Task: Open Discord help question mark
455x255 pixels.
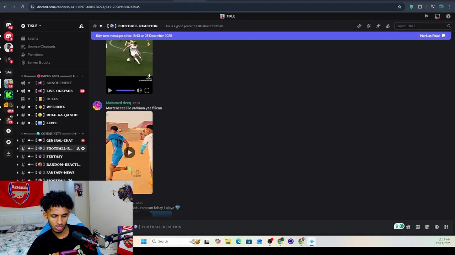Action: coord(448,16)
